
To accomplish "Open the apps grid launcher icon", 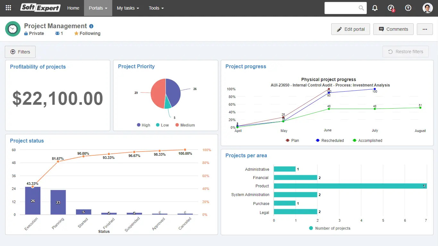I will click(9, 8).
